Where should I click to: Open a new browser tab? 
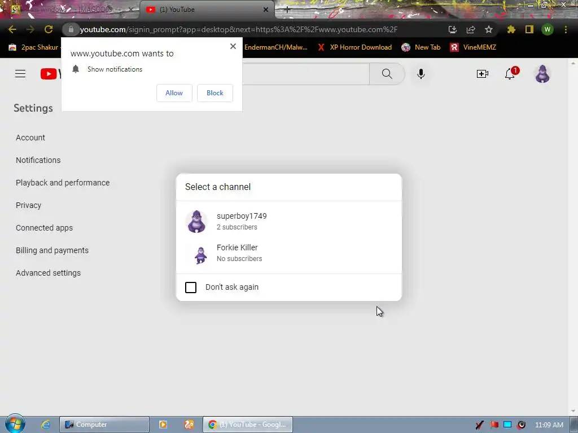point(287,10)
